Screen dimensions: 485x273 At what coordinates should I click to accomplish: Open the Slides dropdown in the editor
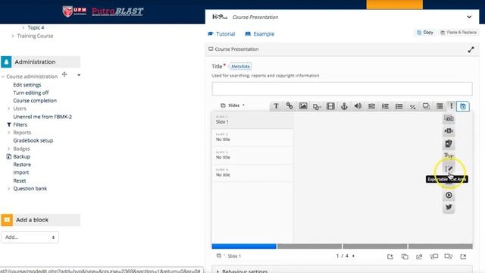point(233,105)
